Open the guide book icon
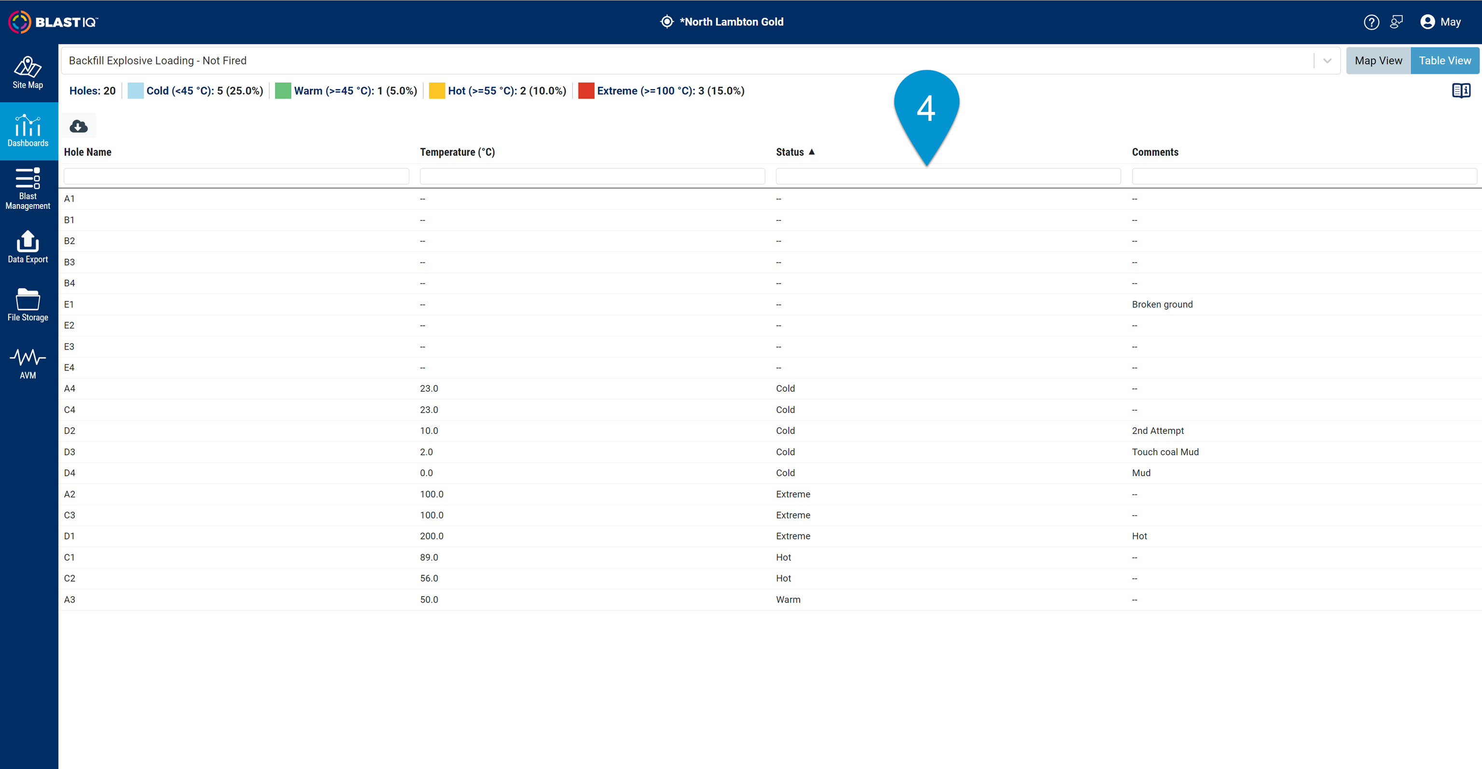 [1461, 91]
